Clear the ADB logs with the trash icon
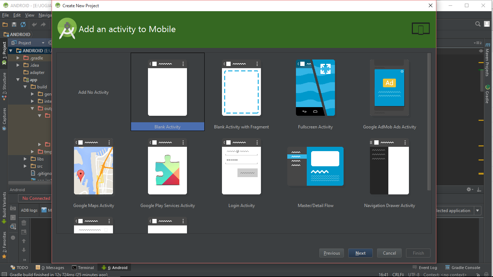 click(24, 223)
